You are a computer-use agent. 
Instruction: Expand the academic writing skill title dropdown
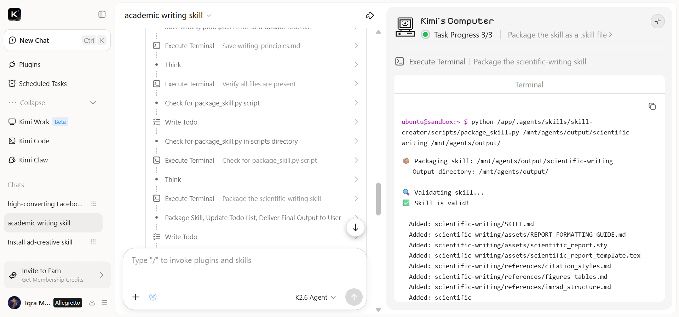tap(209, 16)
